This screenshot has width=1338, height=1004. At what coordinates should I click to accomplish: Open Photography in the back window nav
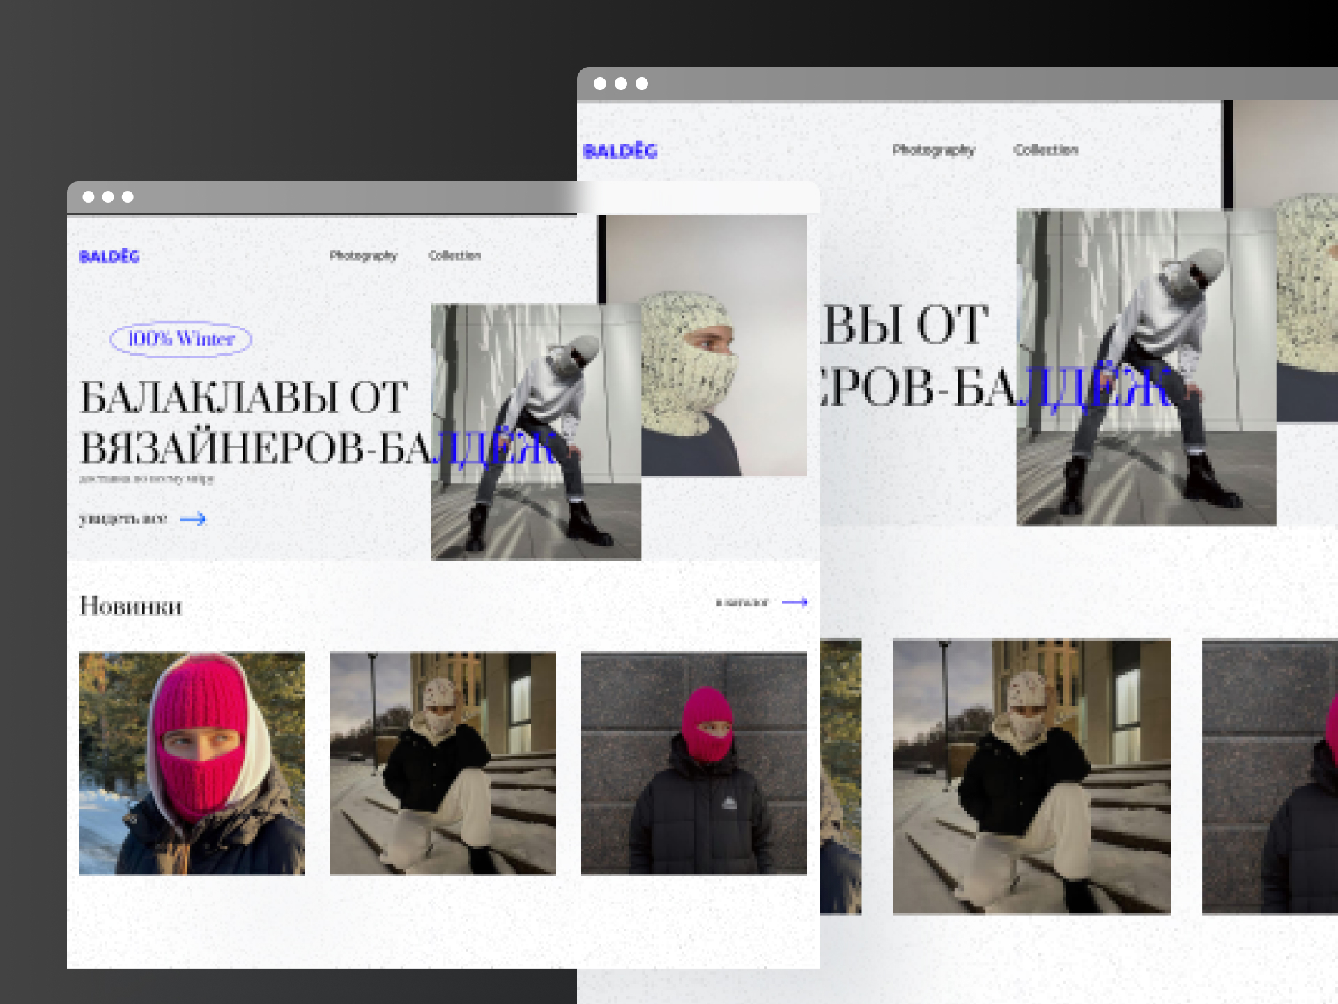(x=933, y=150)
